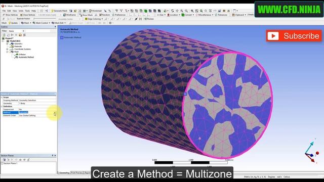
Task: Open the Mesh dropdown menu
Action: click(x=26, y=23)
